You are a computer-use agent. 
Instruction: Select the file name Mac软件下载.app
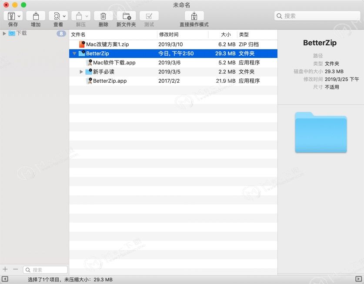click(x=114, y=63)
